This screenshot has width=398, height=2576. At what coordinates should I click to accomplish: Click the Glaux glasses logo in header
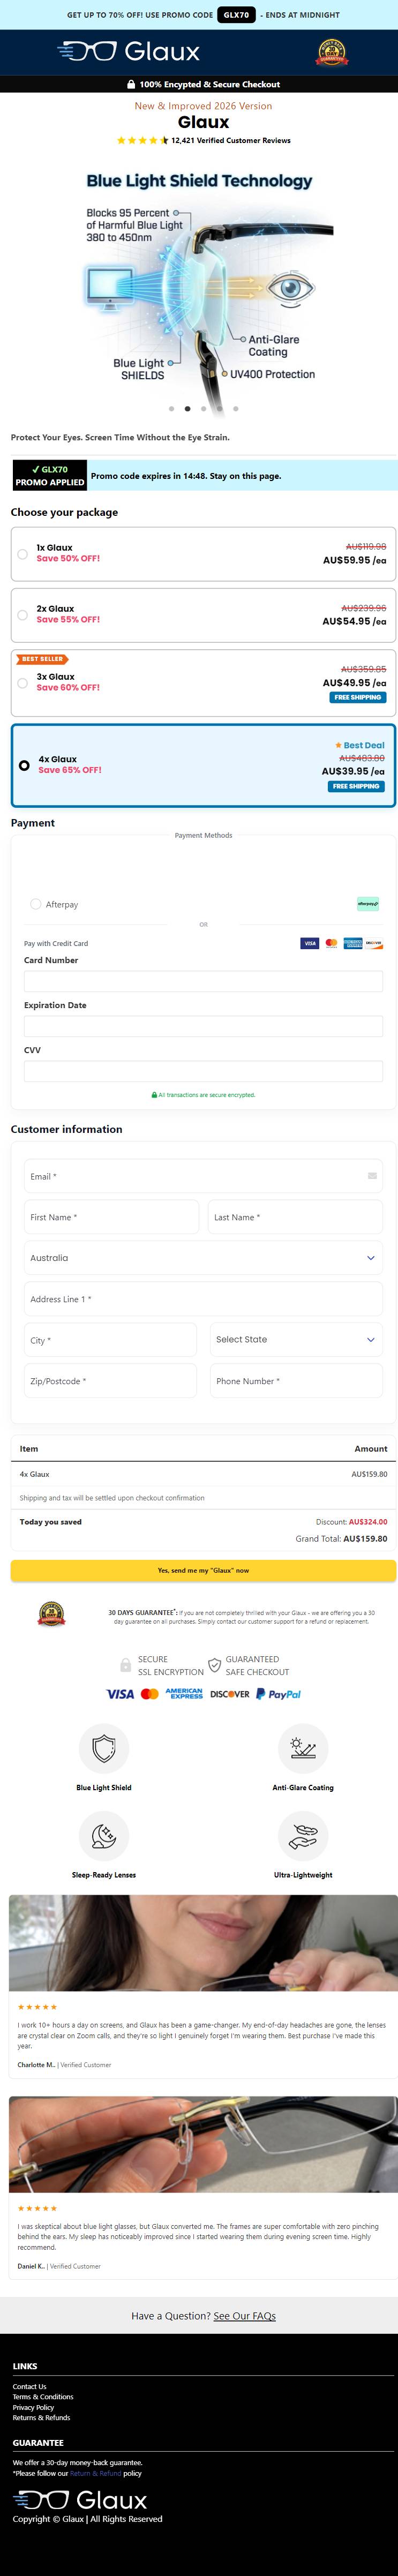(x=128, y=52)
